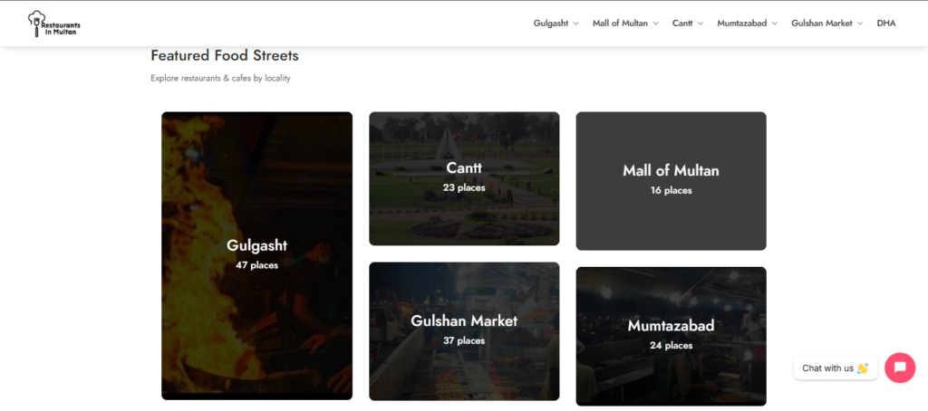Click the Featured Food Streets heading
Viewport: 928px width, 411px height.
point(224,56)
